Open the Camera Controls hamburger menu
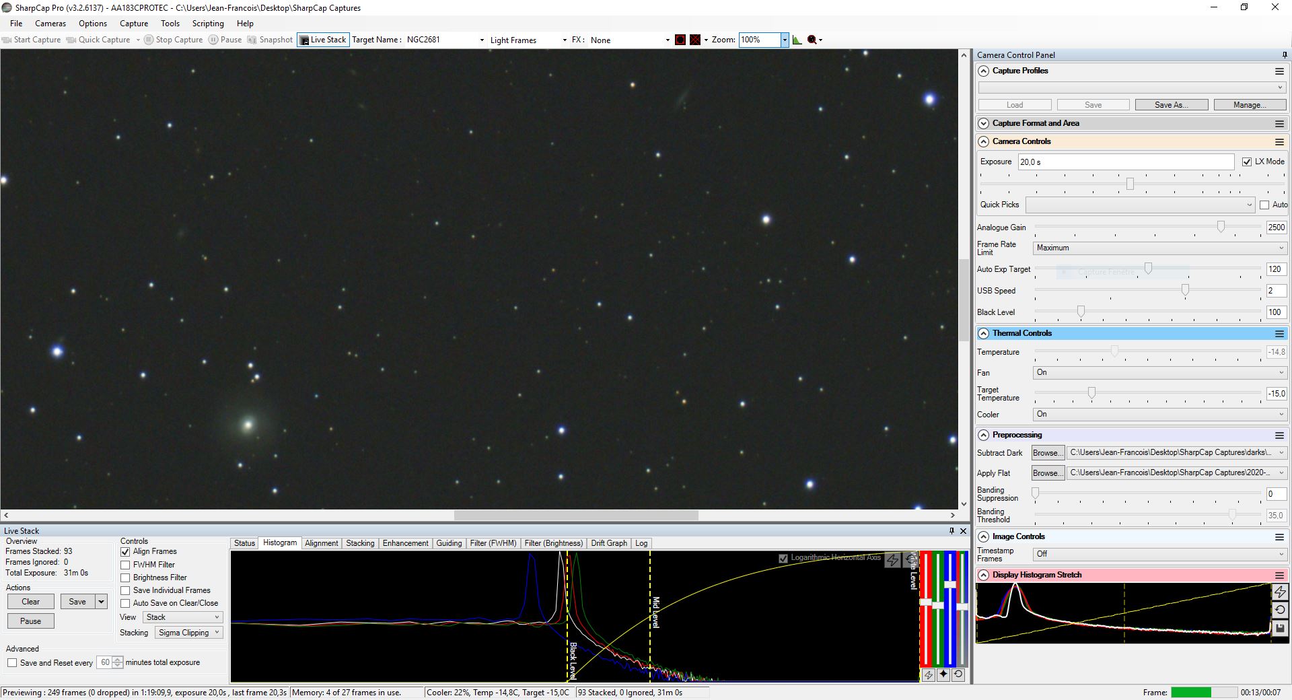The image size is (1292, 700). (x=1279, y=142)
